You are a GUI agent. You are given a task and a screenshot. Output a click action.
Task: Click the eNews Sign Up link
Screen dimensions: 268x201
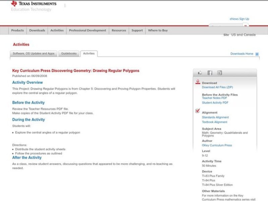pyautogui.click(x=239, y=19)
